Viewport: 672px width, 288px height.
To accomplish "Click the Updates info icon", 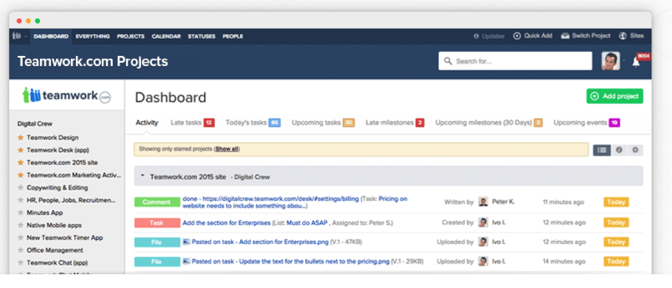I will pyautogui.click(x=476, y=36).
